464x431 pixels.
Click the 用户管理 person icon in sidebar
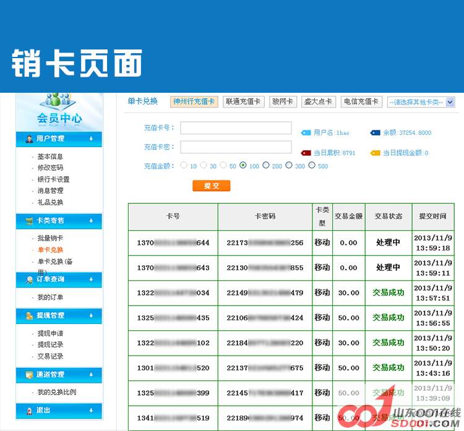(28, 139)
